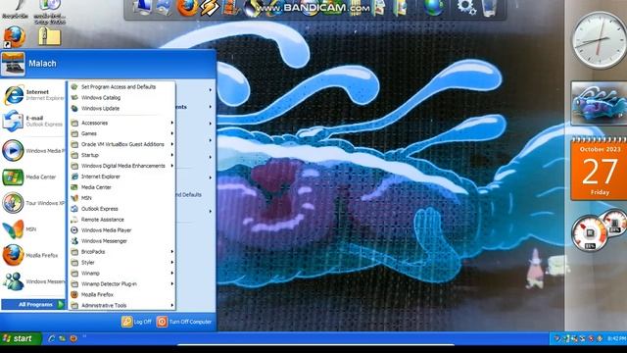Expand Oracle VM VirtualBox Guest Additions
Viewport: 627px width, 353px height.
point(121,144)
